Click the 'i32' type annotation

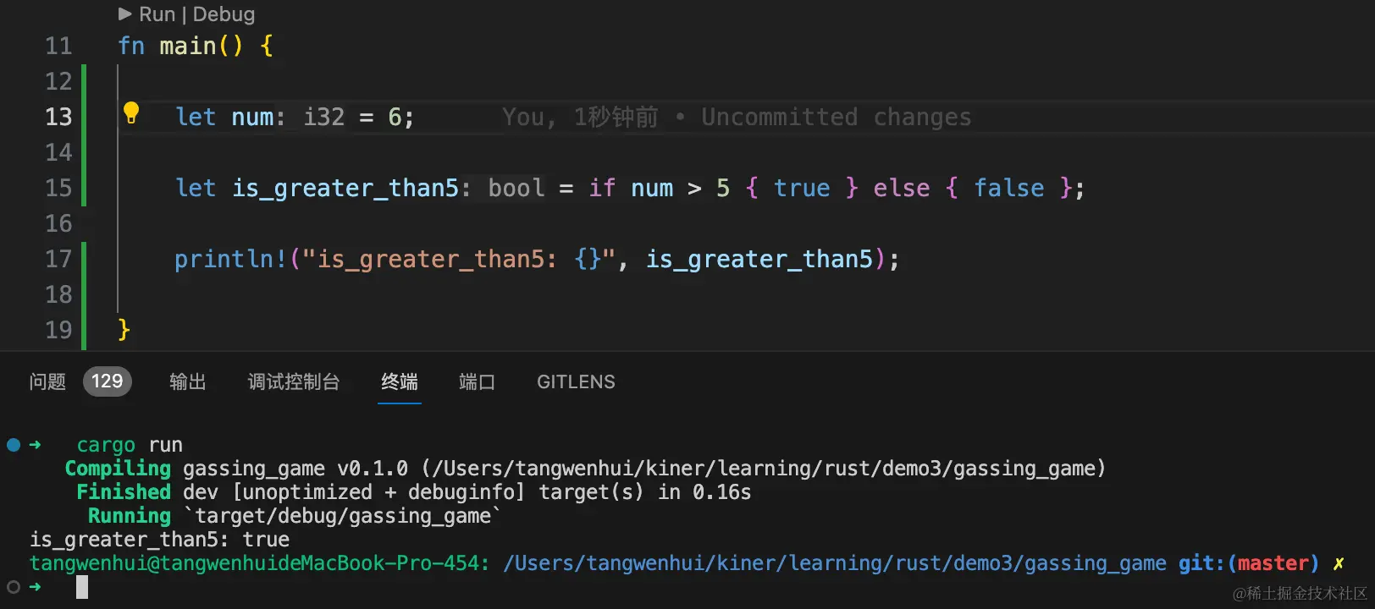tap(324, 117)
